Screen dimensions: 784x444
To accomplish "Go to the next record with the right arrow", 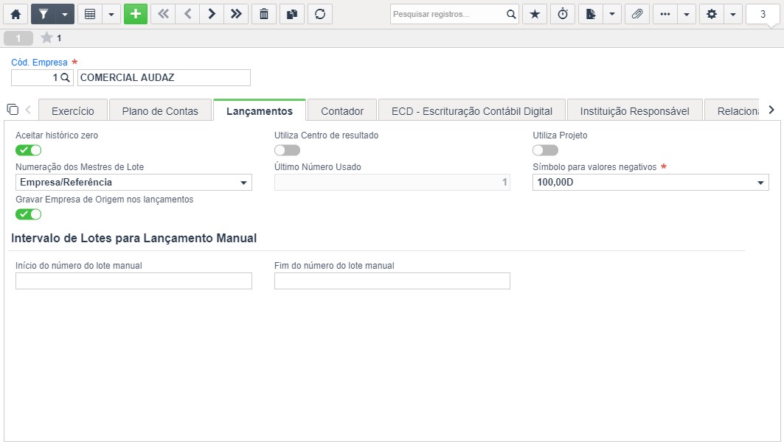I will pyautogui.click(x=212, y=14).
